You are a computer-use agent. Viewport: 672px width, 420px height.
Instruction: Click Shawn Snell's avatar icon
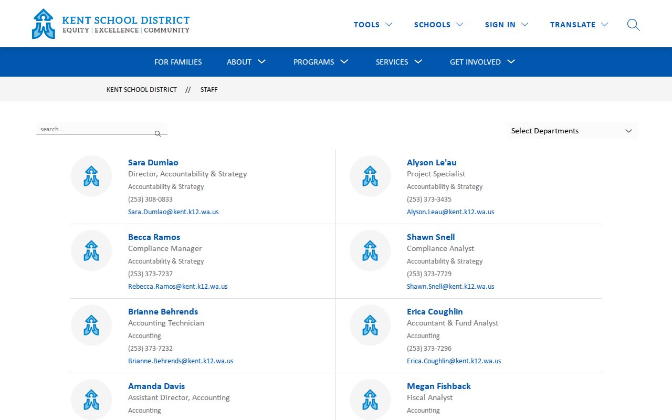[370, 251]
